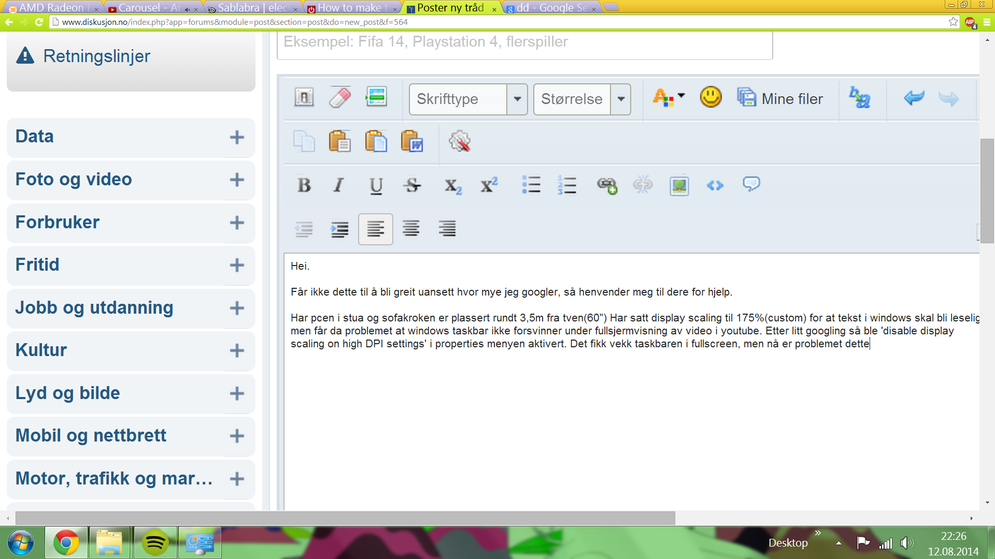Click the undo arrow icon

pos(914,98)
